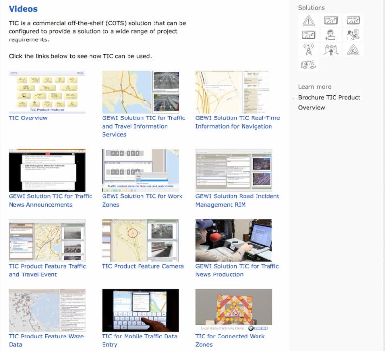
Task: Follow link Road Incident Management RIM
Action: click(x=237, y=200)
